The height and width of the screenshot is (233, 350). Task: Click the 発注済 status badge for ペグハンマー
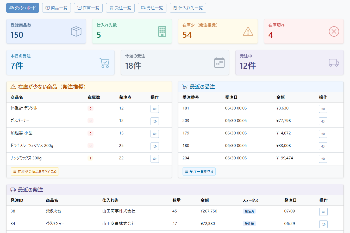point(249,224)
